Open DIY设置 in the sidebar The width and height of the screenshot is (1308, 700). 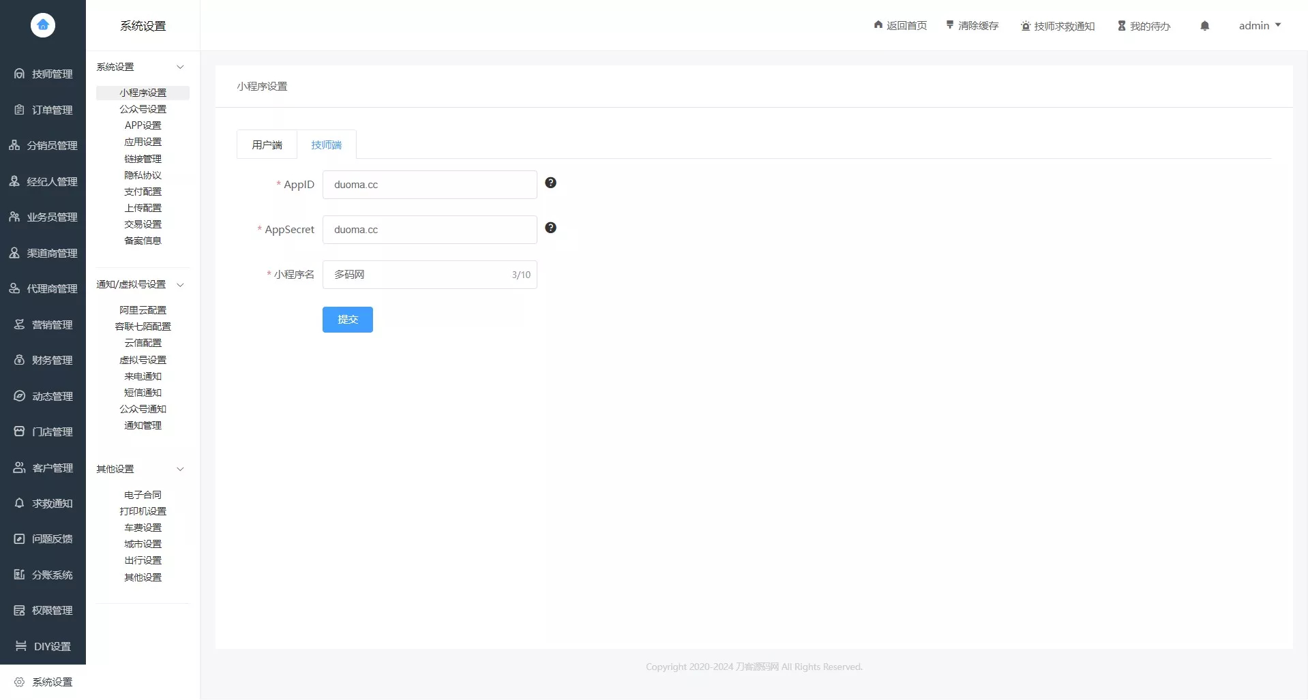(44, 646)
